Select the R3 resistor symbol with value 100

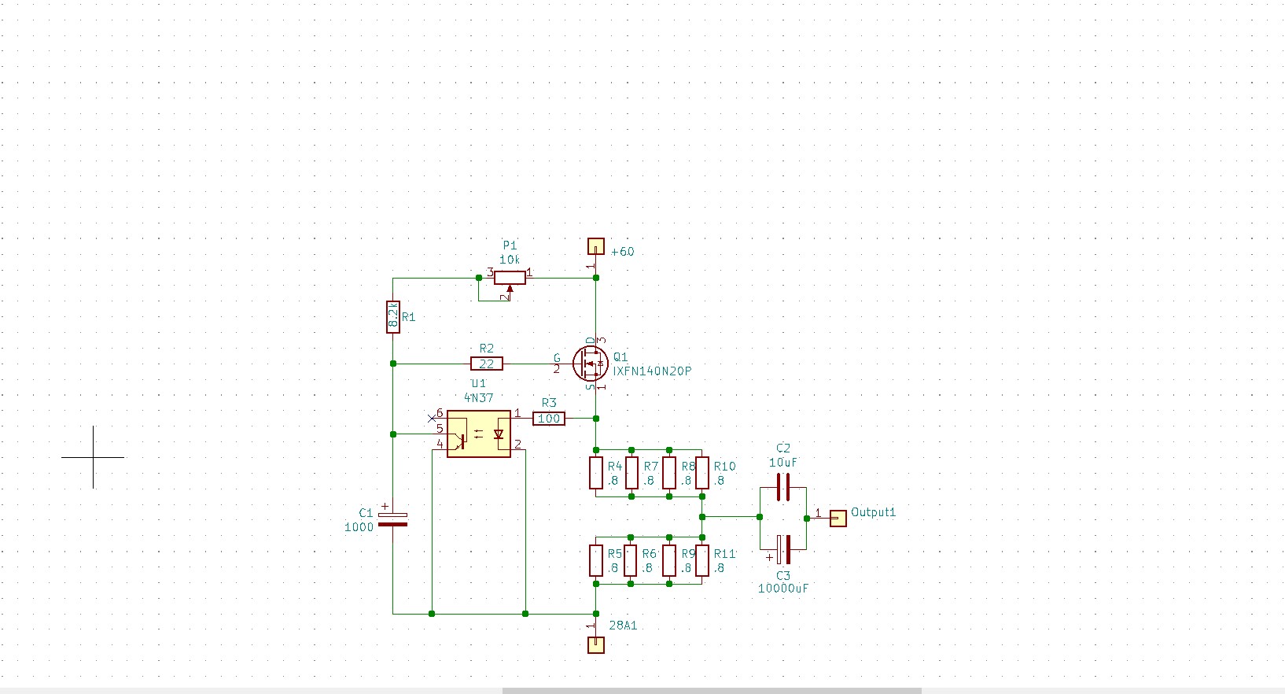(549, 419)
